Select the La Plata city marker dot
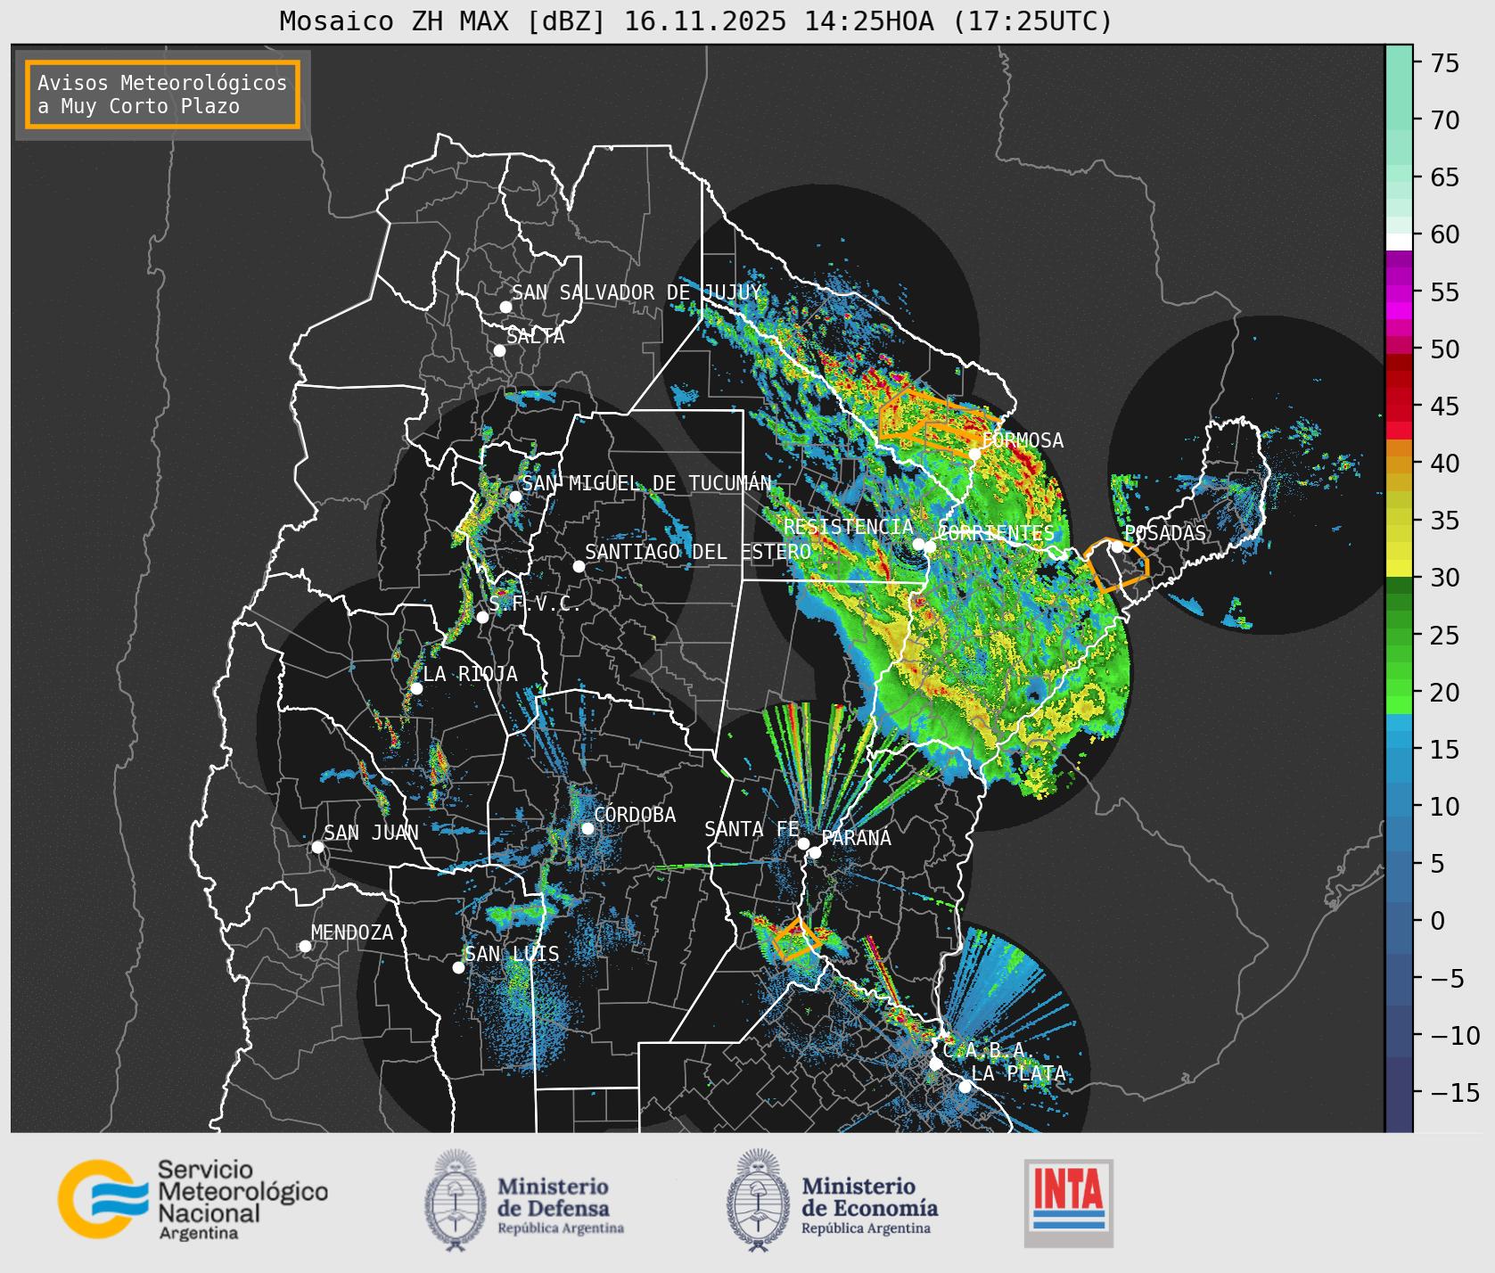This screenshot has height=1273, width=1495. click(965, 1087)
